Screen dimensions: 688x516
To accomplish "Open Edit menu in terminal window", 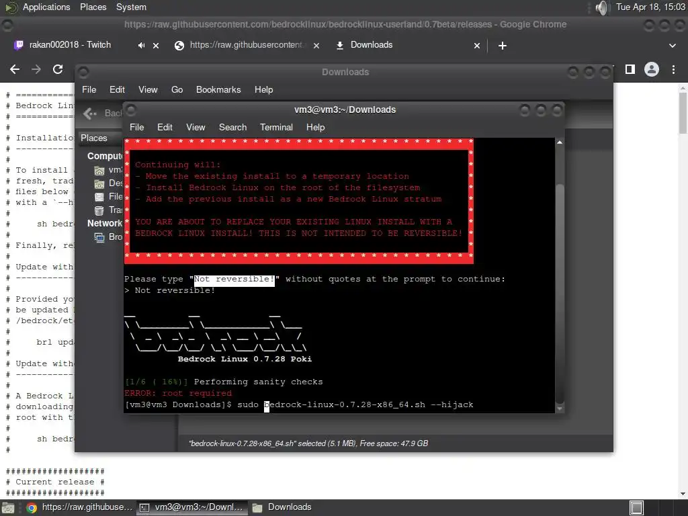I will [x=165, y=127].
